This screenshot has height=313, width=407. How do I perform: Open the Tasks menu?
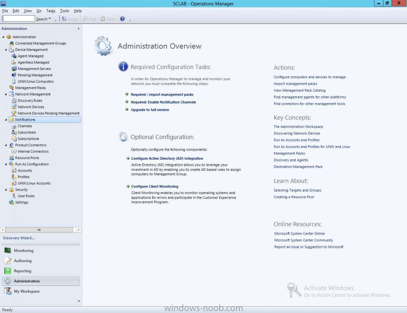coord(51,11)
